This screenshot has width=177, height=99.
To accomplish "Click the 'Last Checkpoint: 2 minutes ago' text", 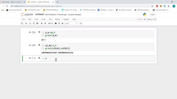I will [x=56, y=15].
